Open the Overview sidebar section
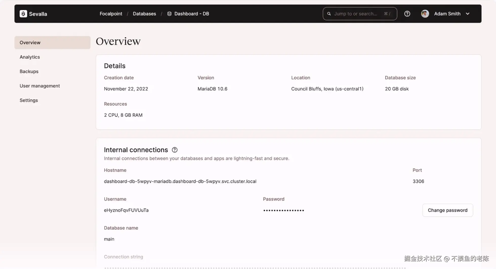The height and width of the screenshot is (269, 496). point(52,43)
